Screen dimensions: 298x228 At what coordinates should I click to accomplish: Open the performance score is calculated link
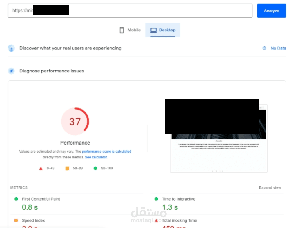[106, 152]
